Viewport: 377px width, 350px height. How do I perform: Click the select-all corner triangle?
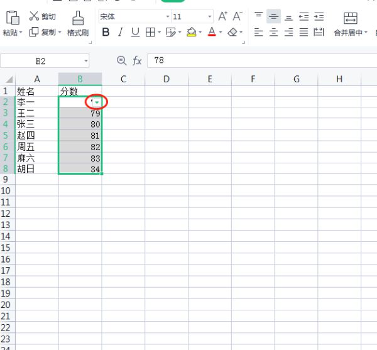(9, 79)
